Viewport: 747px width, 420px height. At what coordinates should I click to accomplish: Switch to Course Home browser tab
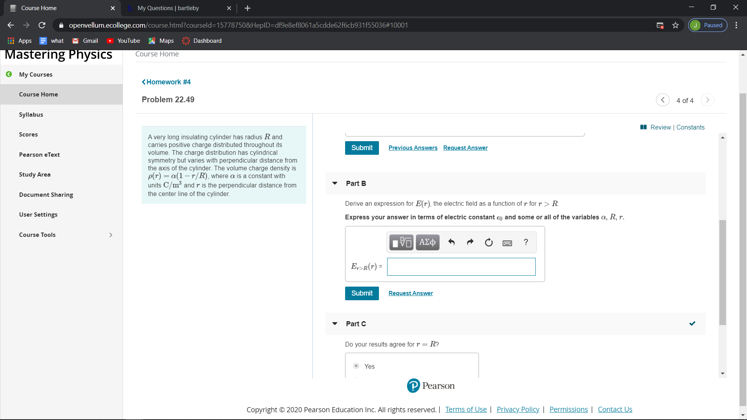(62, 8)
